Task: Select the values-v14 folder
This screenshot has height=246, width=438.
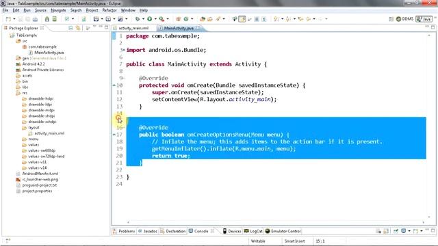Action: [x=37, y=167]
